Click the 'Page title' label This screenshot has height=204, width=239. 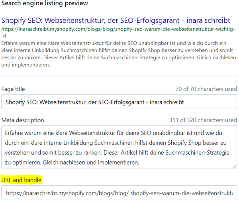[x=13, y=89]
